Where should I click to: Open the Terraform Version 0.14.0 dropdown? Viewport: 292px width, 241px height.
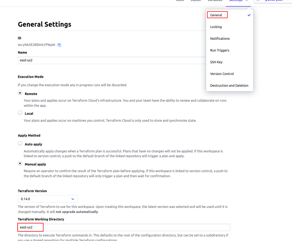(x=48, y=199)
